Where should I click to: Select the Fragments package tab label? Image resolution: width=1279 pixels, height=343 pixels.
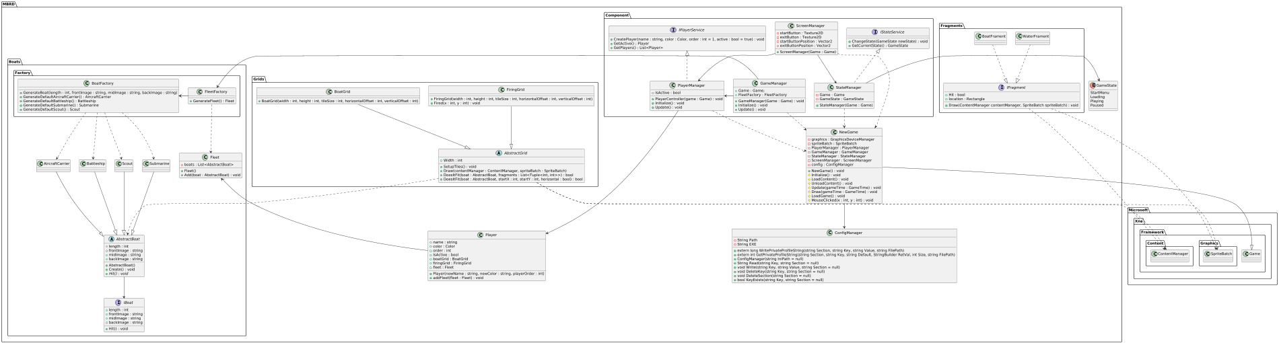(x=953, y=25)
